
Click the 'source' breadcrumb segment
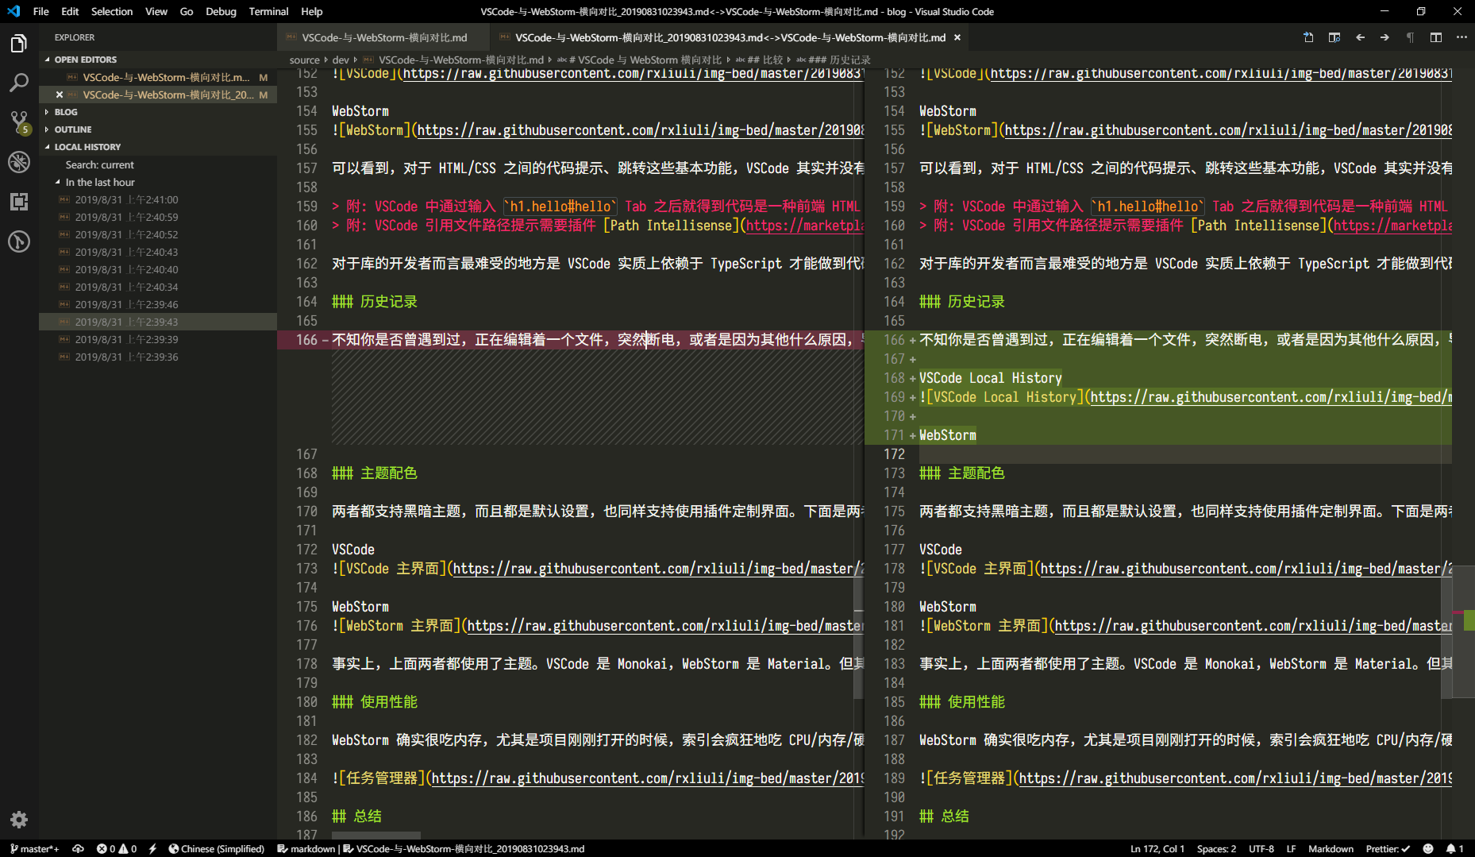[x=304, y=60]
